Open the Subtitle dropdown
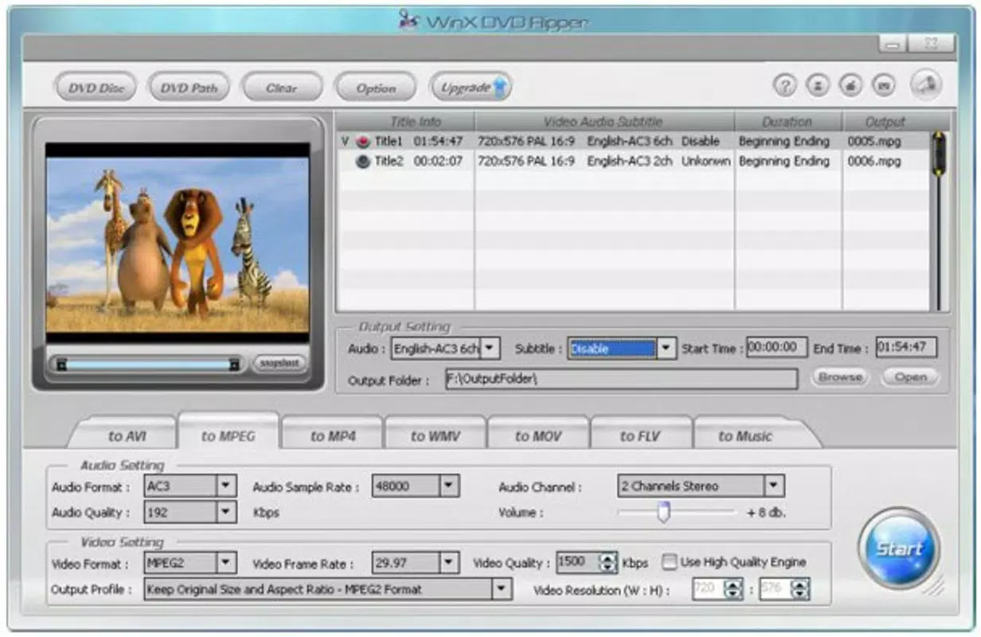The image size is (981, 637). [x=666, y=349]
